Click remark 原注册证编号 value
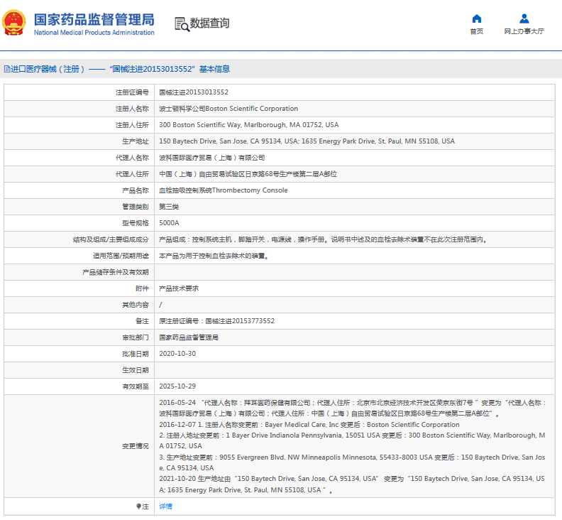Screen dimensions: 562x520 point(217,321)
